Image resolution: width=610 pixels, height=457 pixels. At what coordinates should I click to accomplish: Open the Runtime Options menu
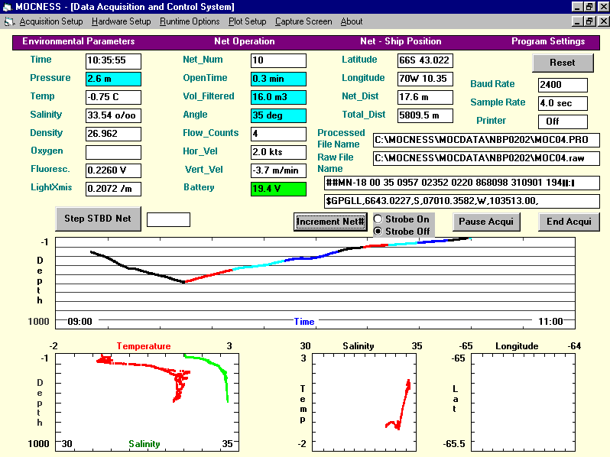point(190,21)
